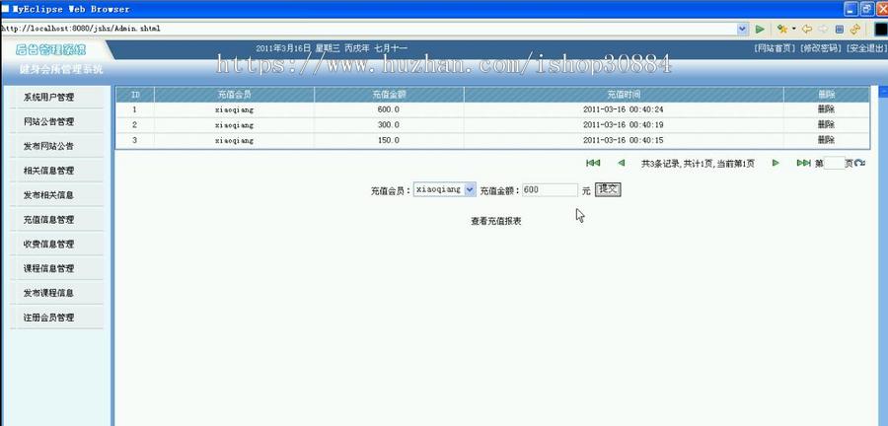Jump to first page of records

pos(593,163)
